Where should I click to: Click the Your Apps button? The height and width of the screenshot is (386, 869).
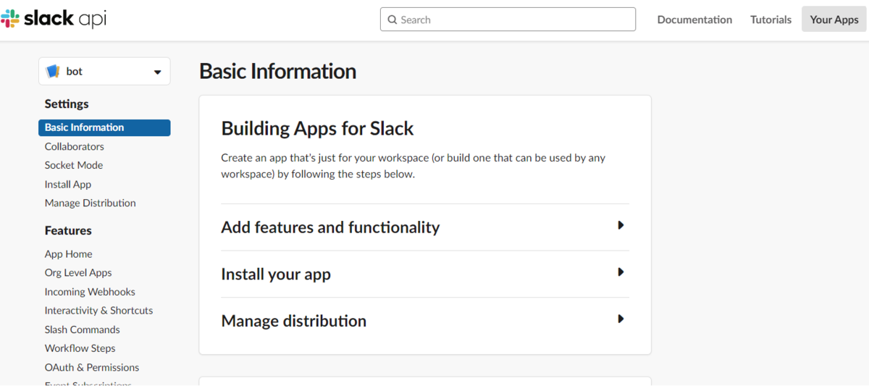point(834,20)
